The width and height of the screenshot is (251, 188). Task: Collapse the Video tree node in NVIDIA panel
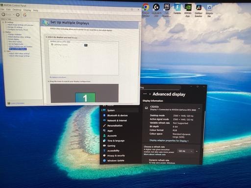tap(5, 51)
